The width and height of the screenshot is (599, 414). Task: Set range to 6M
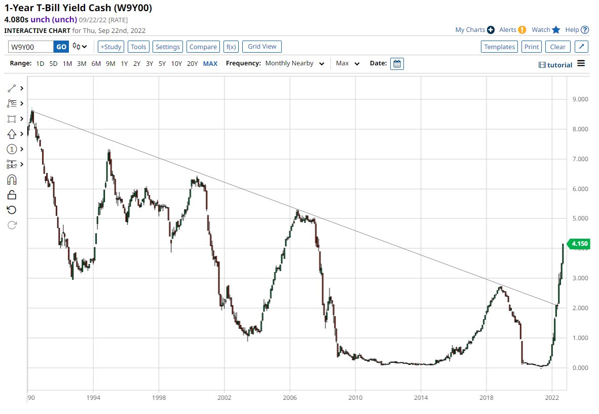pos(96,64)
